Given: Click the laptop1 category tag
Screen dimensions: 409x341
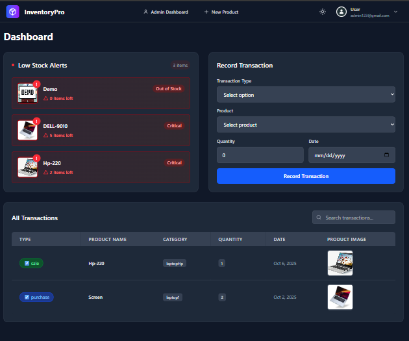Looking at the screenshot, I should click(173, 297).
